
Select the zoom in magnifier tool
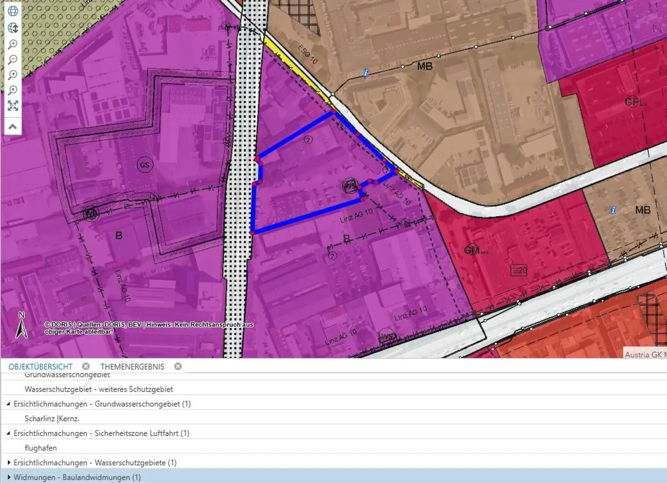click(13, 44)
